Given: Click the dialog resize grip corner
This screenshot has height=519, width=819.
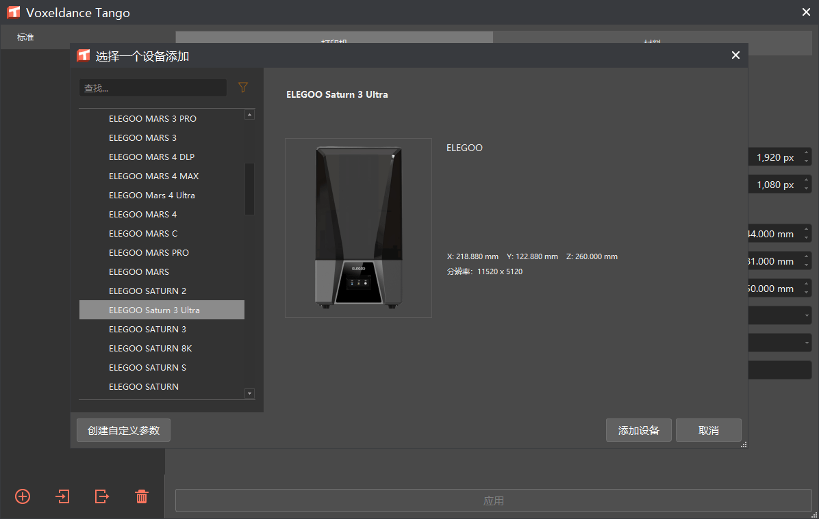Looking at the screenshot, I should point(744,444).
